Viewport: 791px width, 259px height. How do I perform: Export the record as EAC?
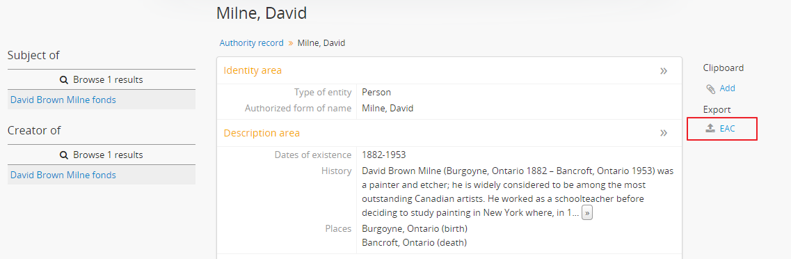727,129
